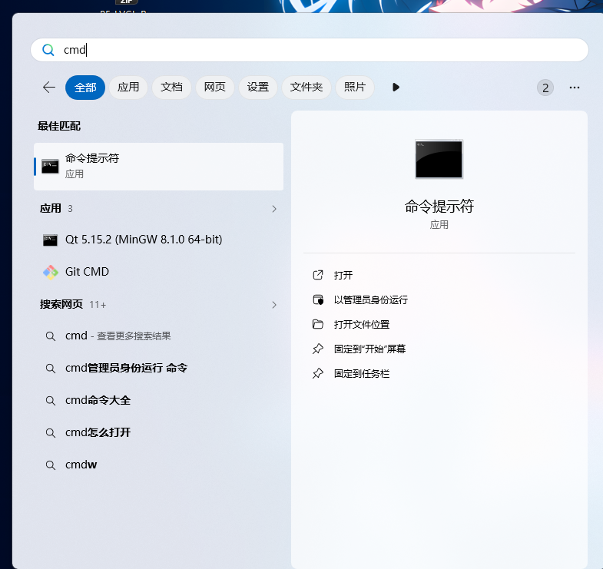
Task: Open the three-dots more options menu
Action: 574,88
